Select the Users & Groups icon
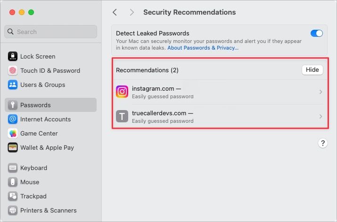The image size is (337, 222). tap(13, 85)
